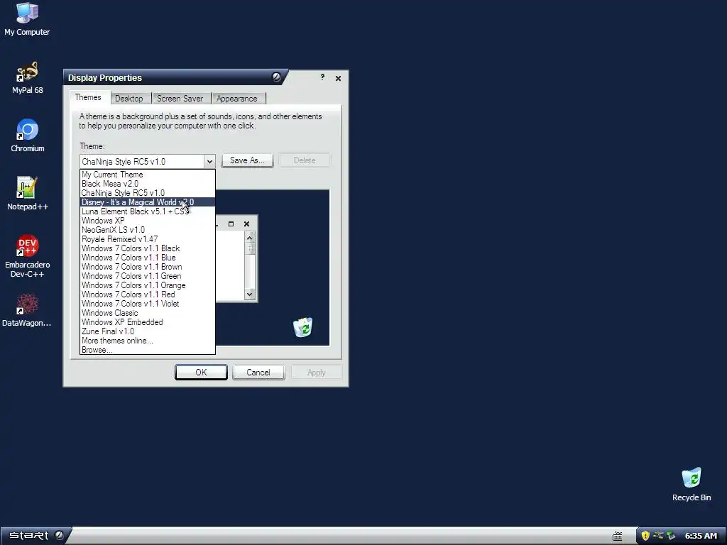Pick NeoGeniX LS v1.0 theme
Screen dimensions: 727x545
[x=148, y=230]
